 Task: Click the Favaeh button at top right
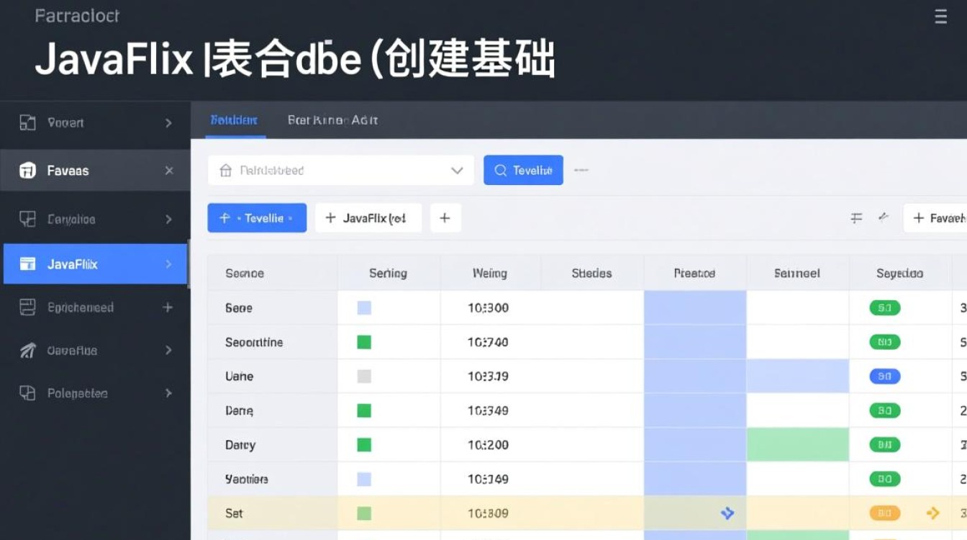943,217
